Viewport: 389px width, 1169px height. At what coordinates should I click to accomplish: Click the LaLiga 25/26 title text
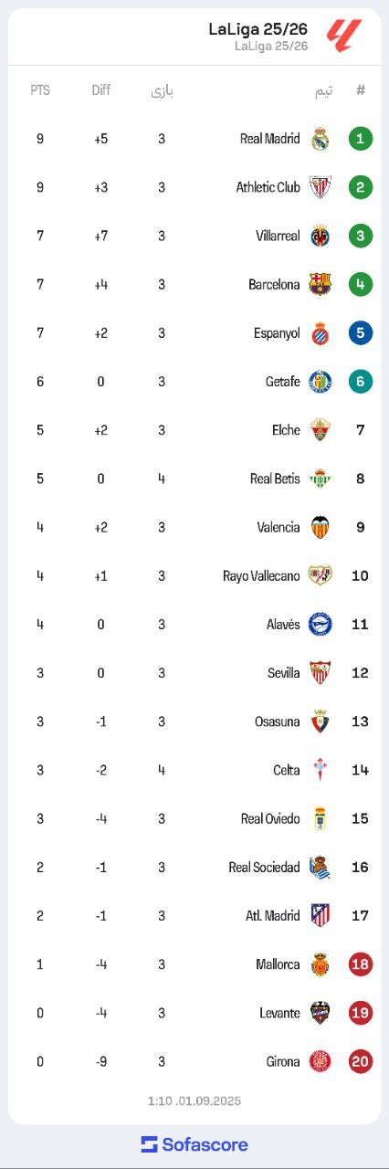point(258,29)
